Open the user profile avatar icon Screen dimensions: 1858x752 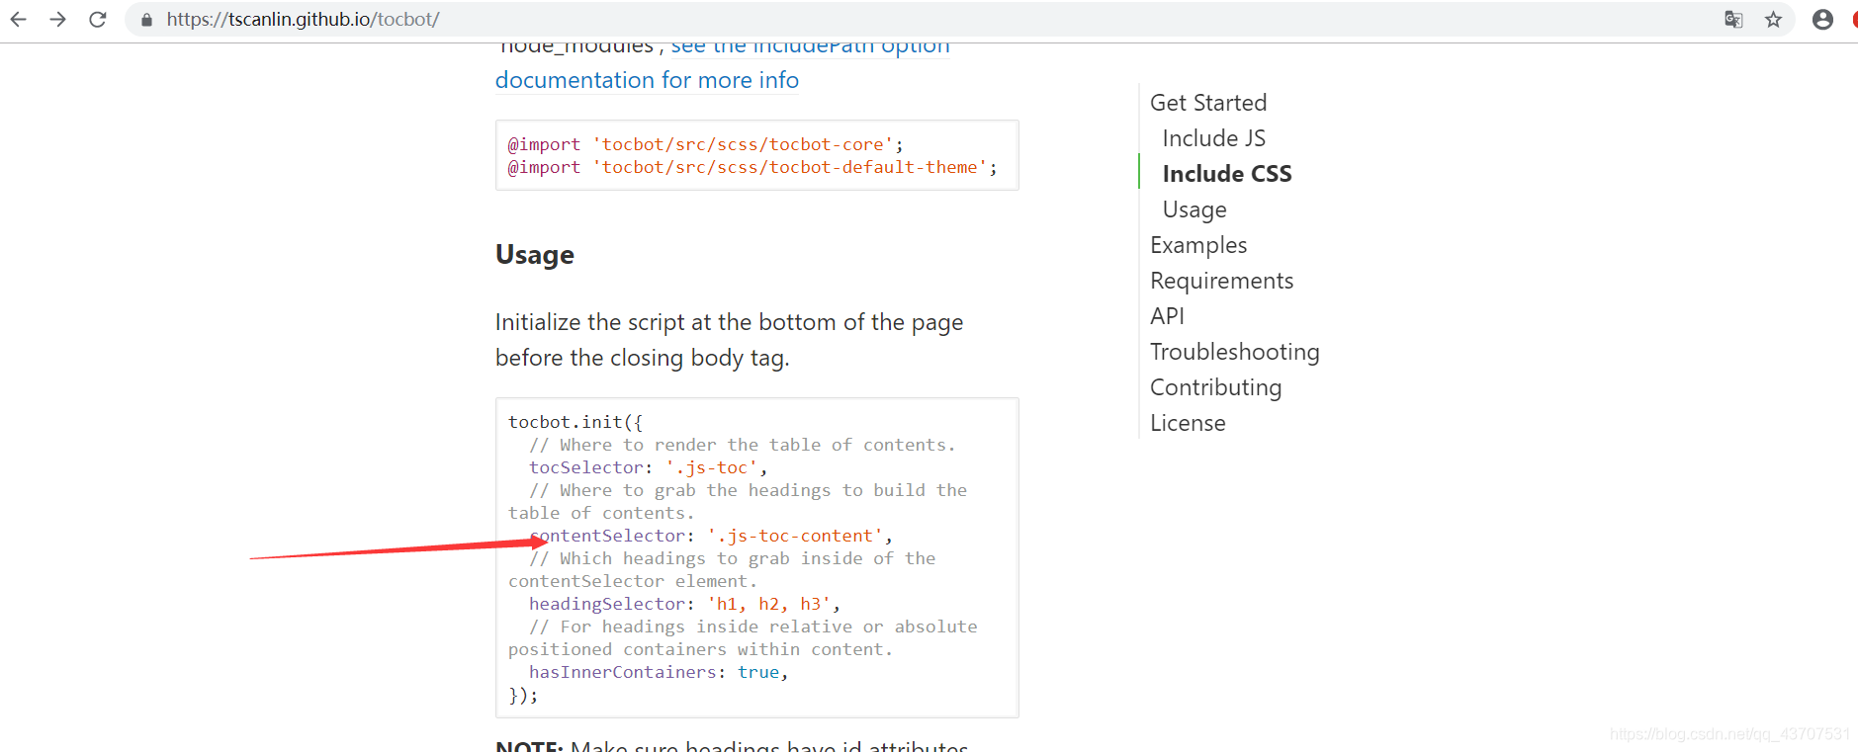(1822, 19)
